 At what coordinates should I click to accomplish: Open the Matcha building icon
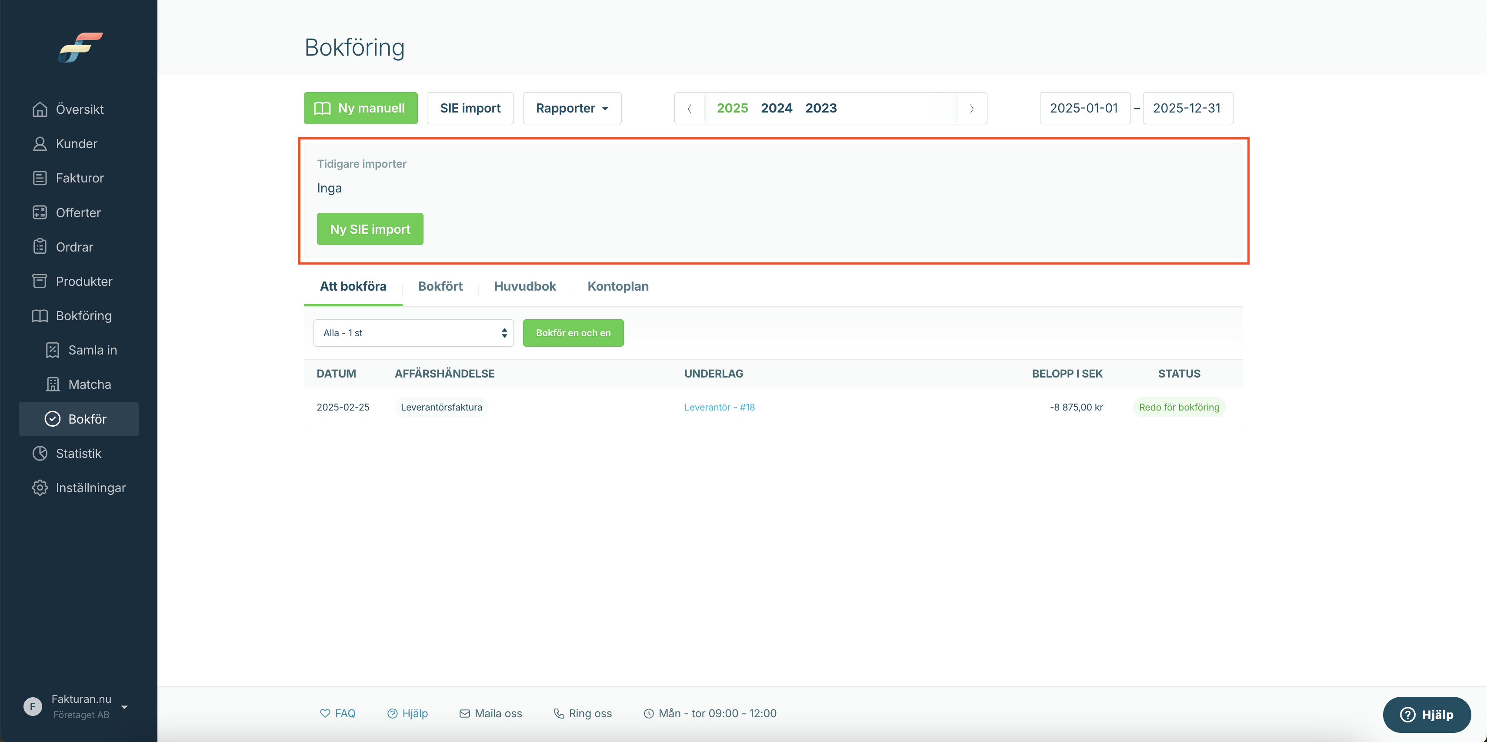(x=53, y=384)
